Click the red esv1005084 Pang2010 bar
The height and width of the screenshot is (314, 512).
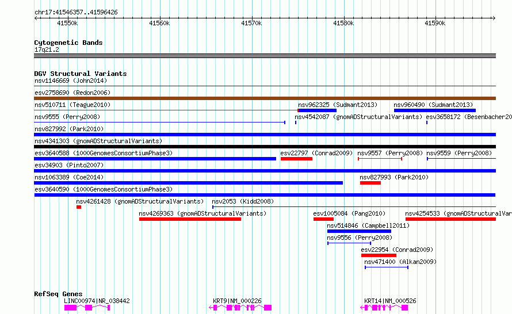point(323,219)
